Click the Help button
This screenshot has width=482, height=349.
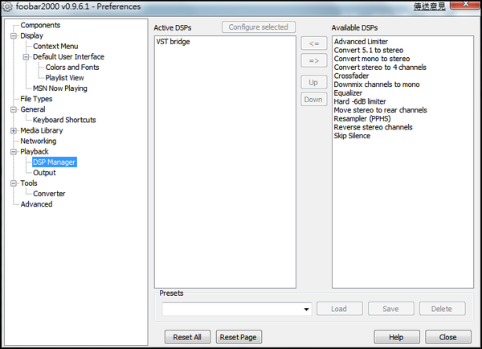point(397,337)
